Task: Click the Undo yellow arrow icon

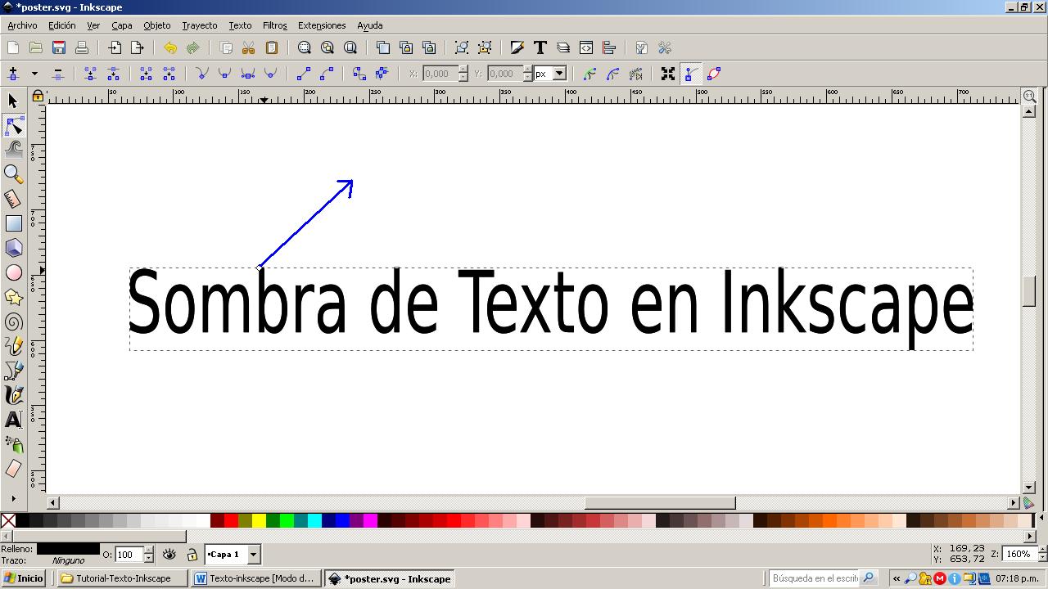Action: click(169, 47)
